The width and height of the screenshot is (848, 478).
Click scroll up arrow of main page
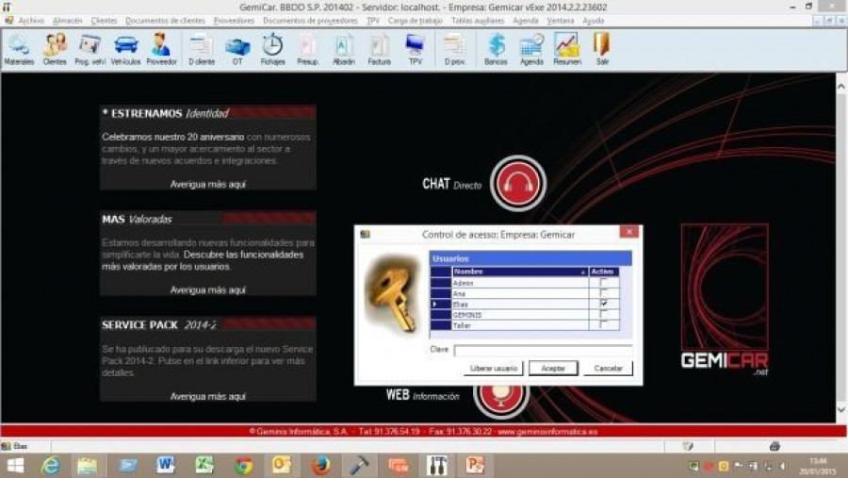click(841, 86)
